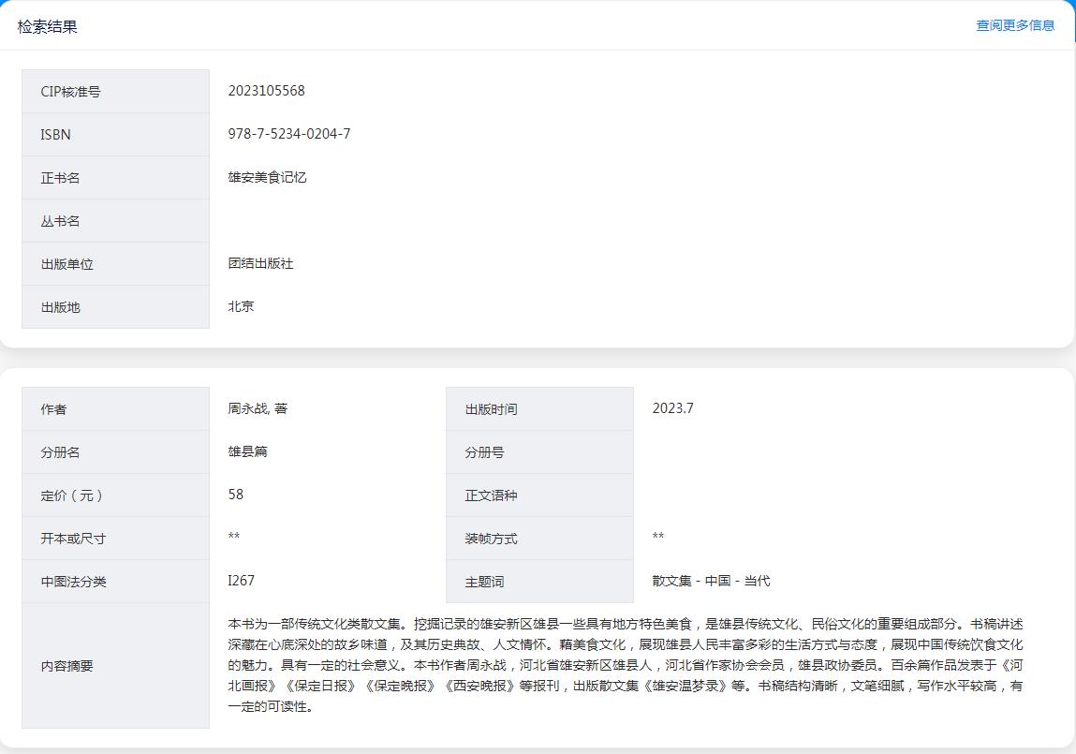Click the 内容摘要 summary paragraph text
The height and width of the screenshot is (754, 1076).
(x=625, y=665)
